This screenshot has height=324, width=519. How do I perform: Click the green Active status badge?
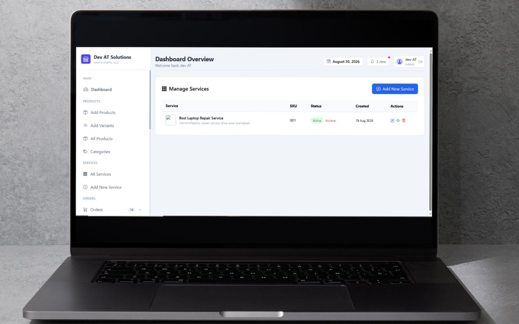pos(317,121)
